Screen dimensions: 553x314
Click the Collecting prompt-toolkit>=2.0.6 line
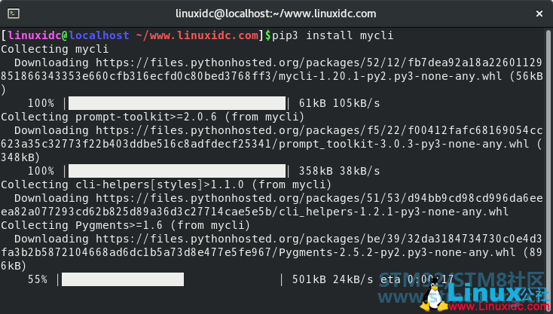[x=152, y=117]
